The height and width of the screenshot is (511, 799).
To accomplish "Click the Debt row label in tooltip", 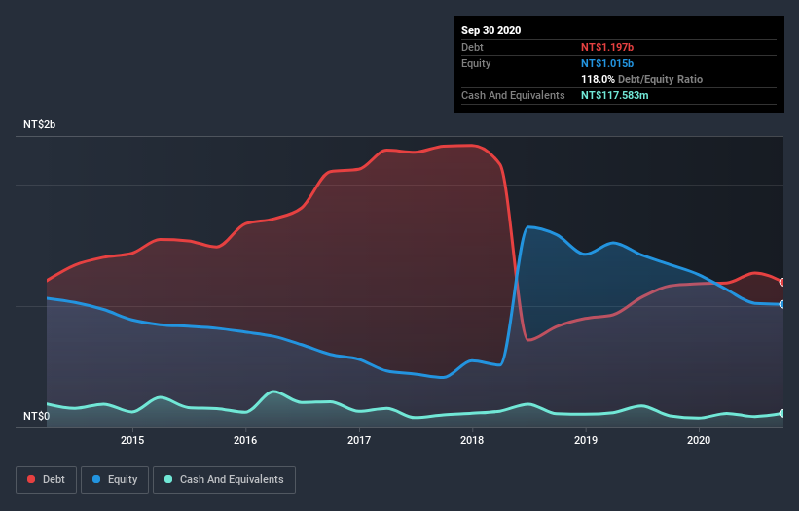I will point(472,47).
